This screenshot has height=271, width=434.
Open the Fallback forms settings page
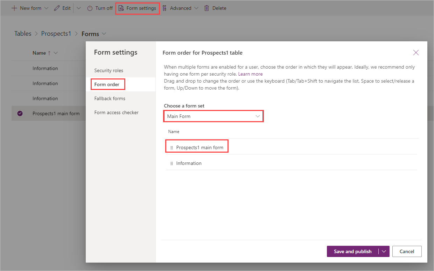pos(110,98)
